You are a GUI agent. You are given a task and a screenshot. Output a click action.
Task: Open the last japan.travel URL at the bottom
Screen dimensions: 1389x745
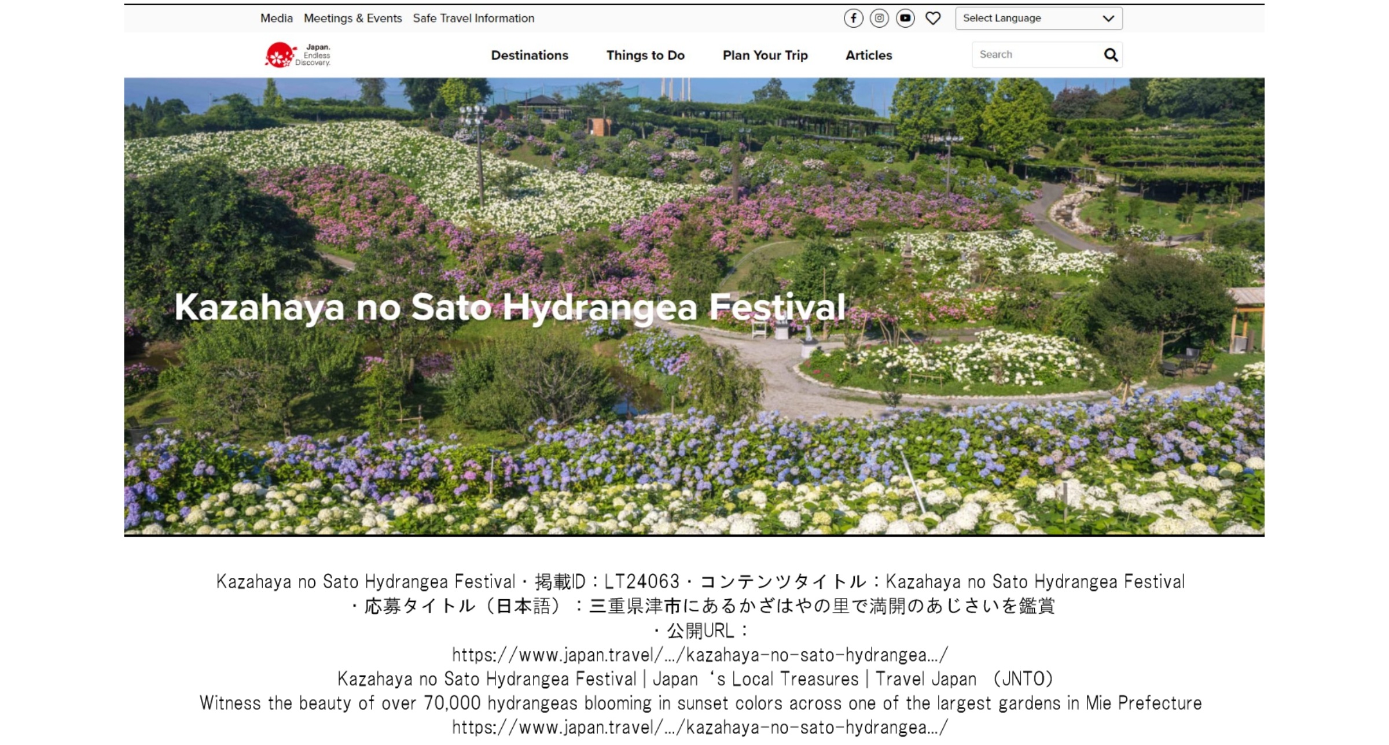point(700,727)
